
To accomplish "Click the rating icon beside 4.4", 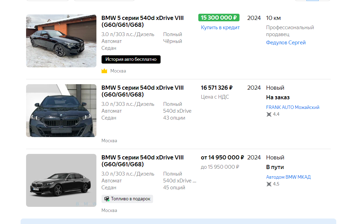I will 269,114.
